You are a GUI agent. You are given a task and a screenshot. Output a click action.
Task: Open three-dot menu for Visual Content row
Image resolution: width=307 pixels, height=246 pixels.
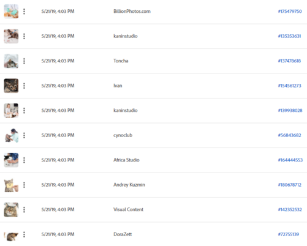(x=24, y=210)
